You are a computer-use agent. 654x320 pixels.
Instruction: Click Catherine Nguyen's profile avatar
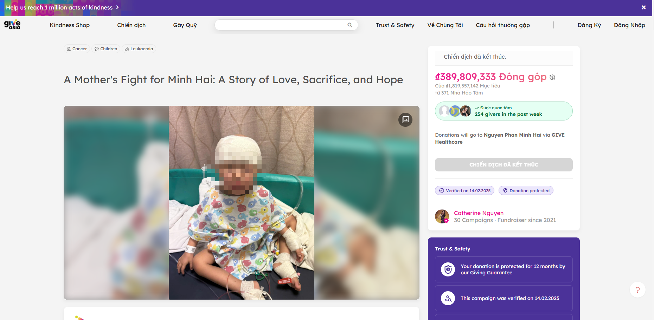pyautogui.click(x=442, y=216)
